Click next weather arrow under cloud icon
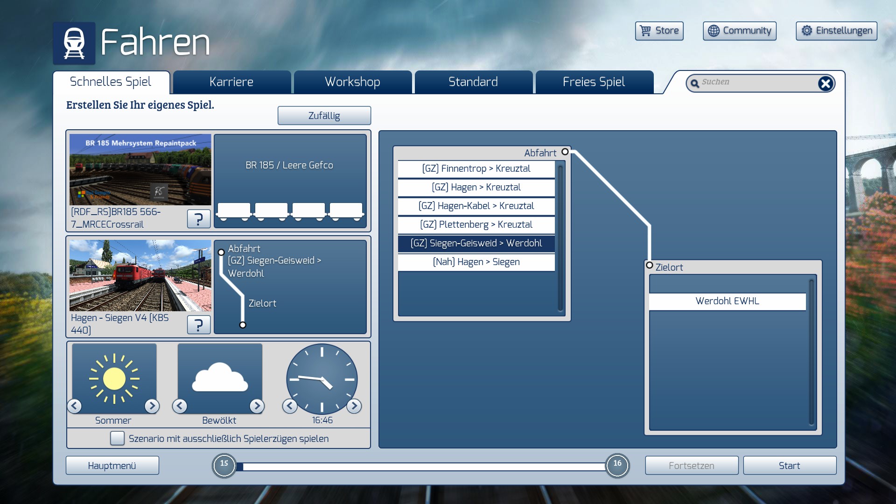896x504 pixels. coord(257,406)
